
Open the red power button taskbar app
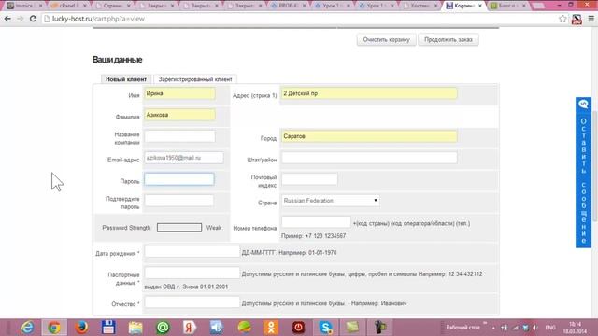298,328
